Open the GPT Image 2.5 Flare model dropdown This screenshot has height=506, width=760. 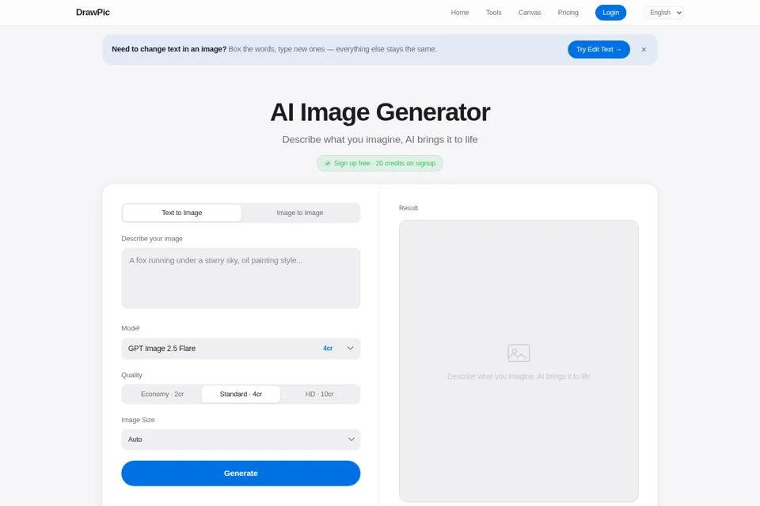(x=241, y=349)
